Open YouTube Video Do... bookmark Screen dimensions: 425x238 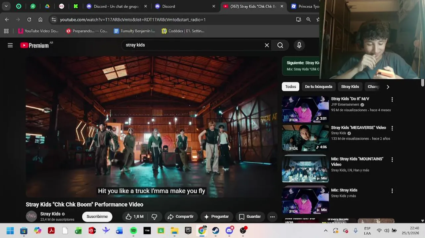coord(38,31)
